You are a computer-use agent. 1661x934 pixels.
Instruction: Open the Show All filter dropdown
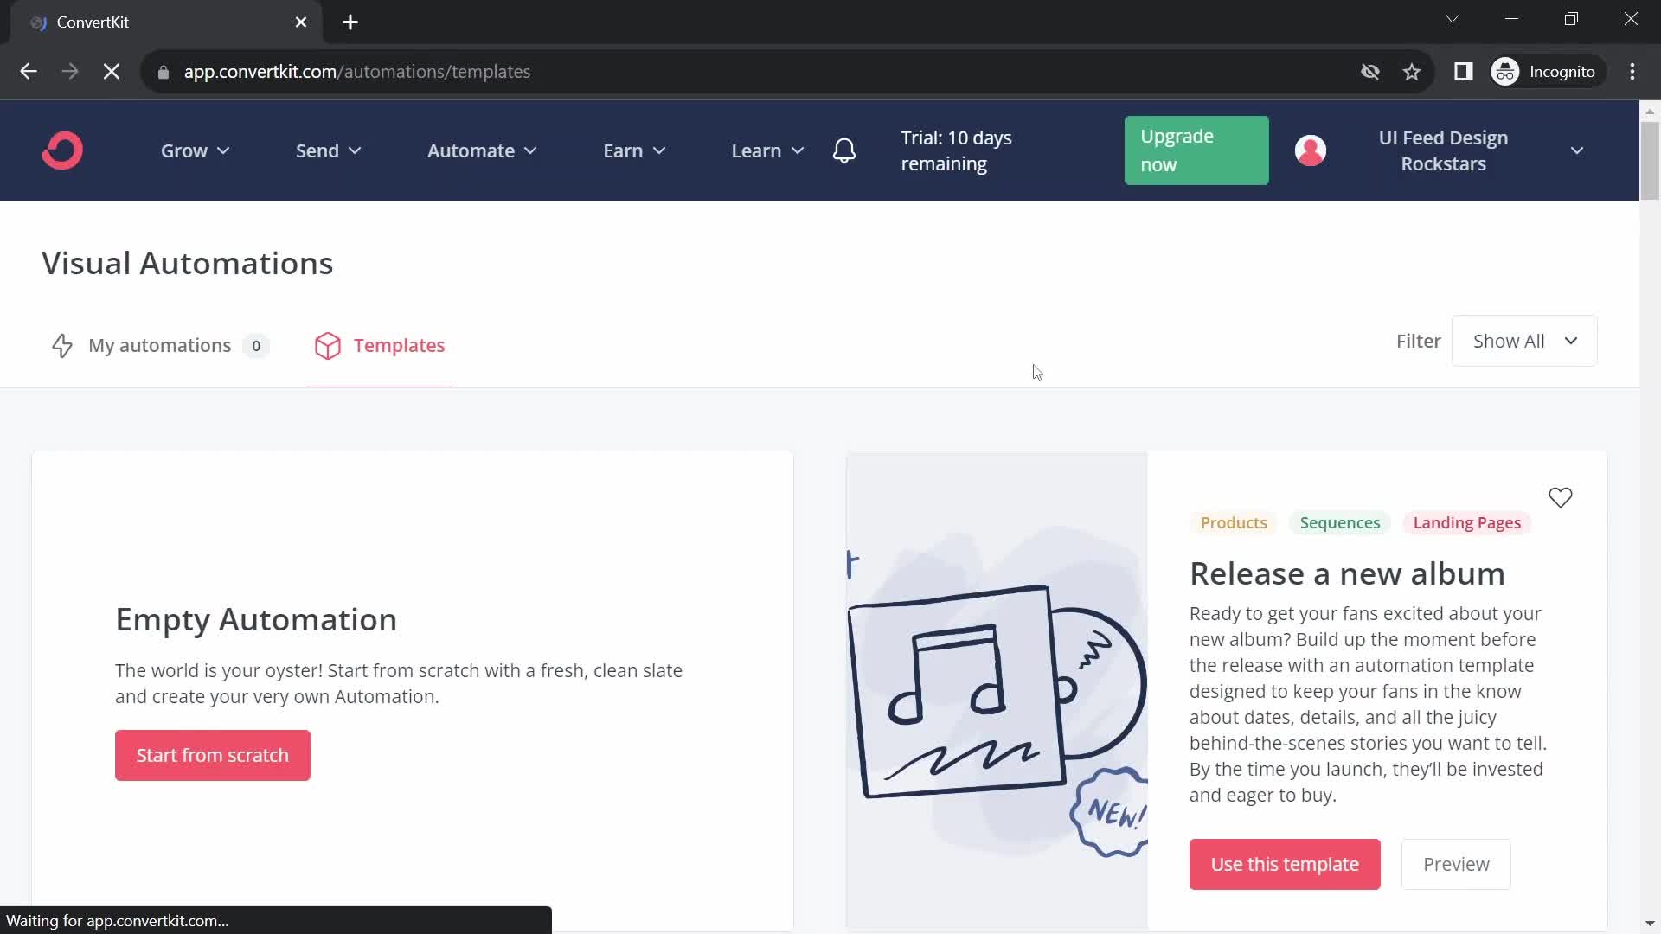click(1524, 341)
